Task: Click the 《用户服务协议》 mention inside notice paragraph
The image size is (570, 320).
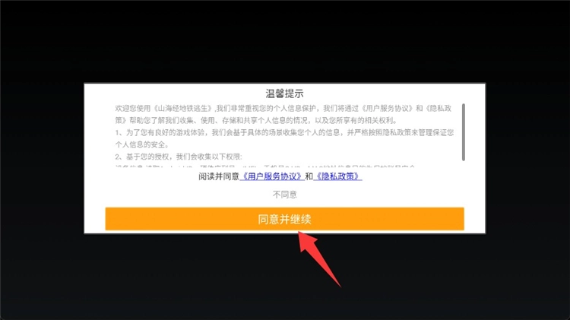Action: [387, 109]
